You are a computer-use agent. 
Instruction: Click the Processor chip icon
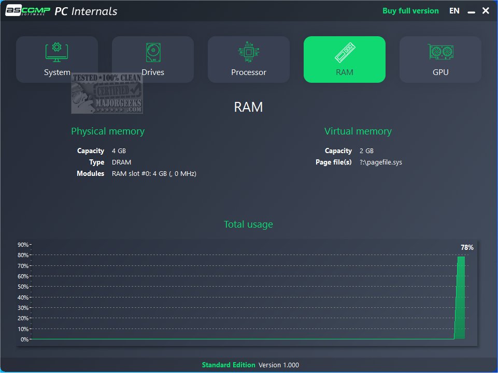249,52
